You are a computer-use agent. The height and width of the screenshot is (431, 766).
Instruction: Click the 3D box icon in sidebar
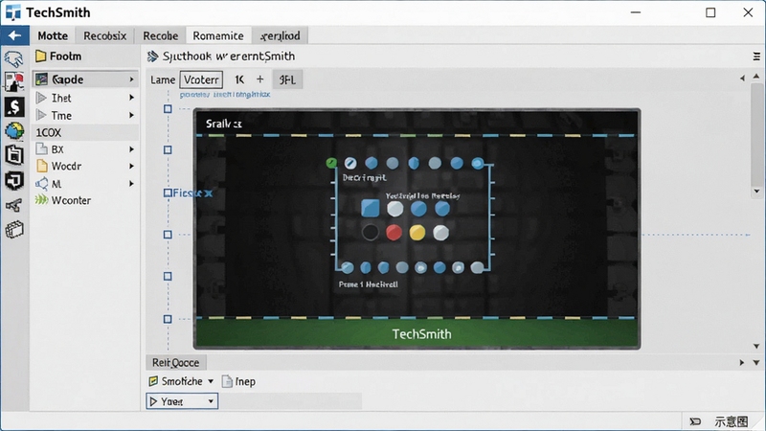(x=14, y=229)
